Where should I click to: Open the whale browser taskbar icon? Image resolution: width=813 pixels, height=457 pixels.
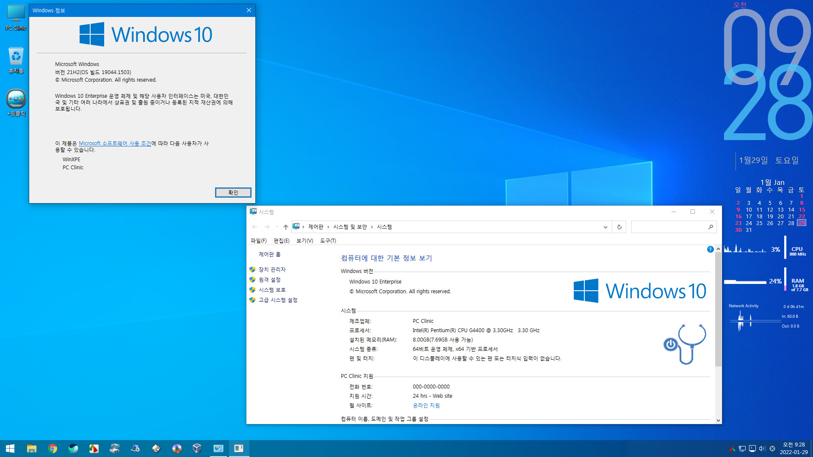(73, 449)
